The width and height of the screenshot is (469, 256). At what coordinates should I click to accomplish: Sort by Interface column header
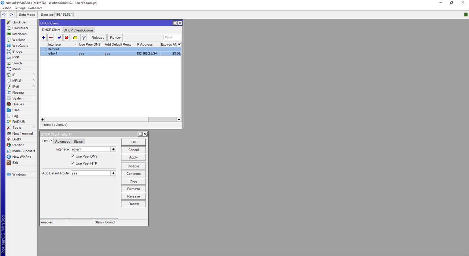point(62,45)
